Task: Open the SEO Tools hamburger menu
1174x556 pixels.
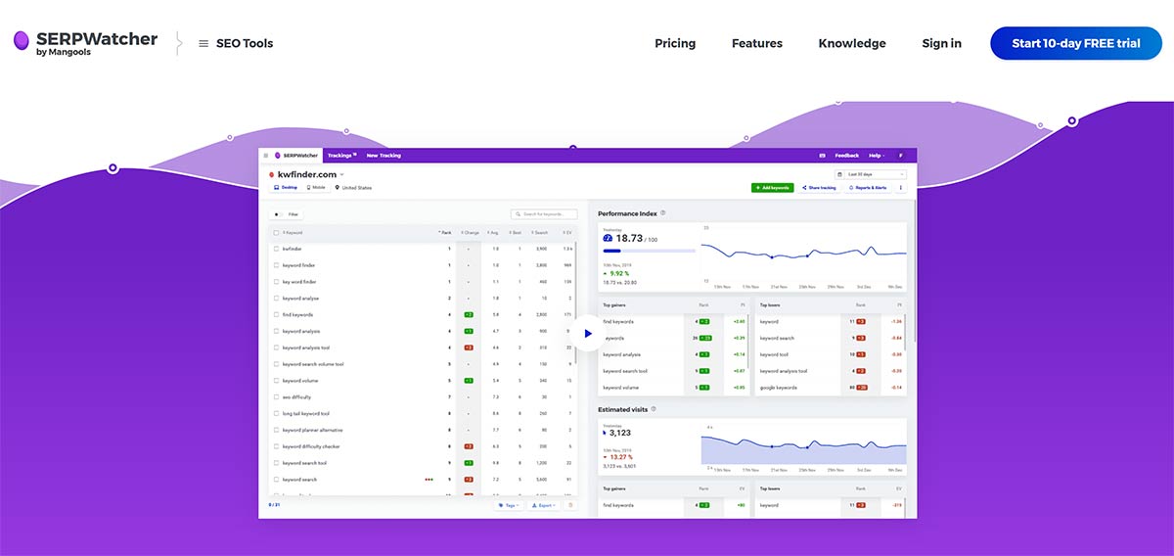Action: pos(203,43)
